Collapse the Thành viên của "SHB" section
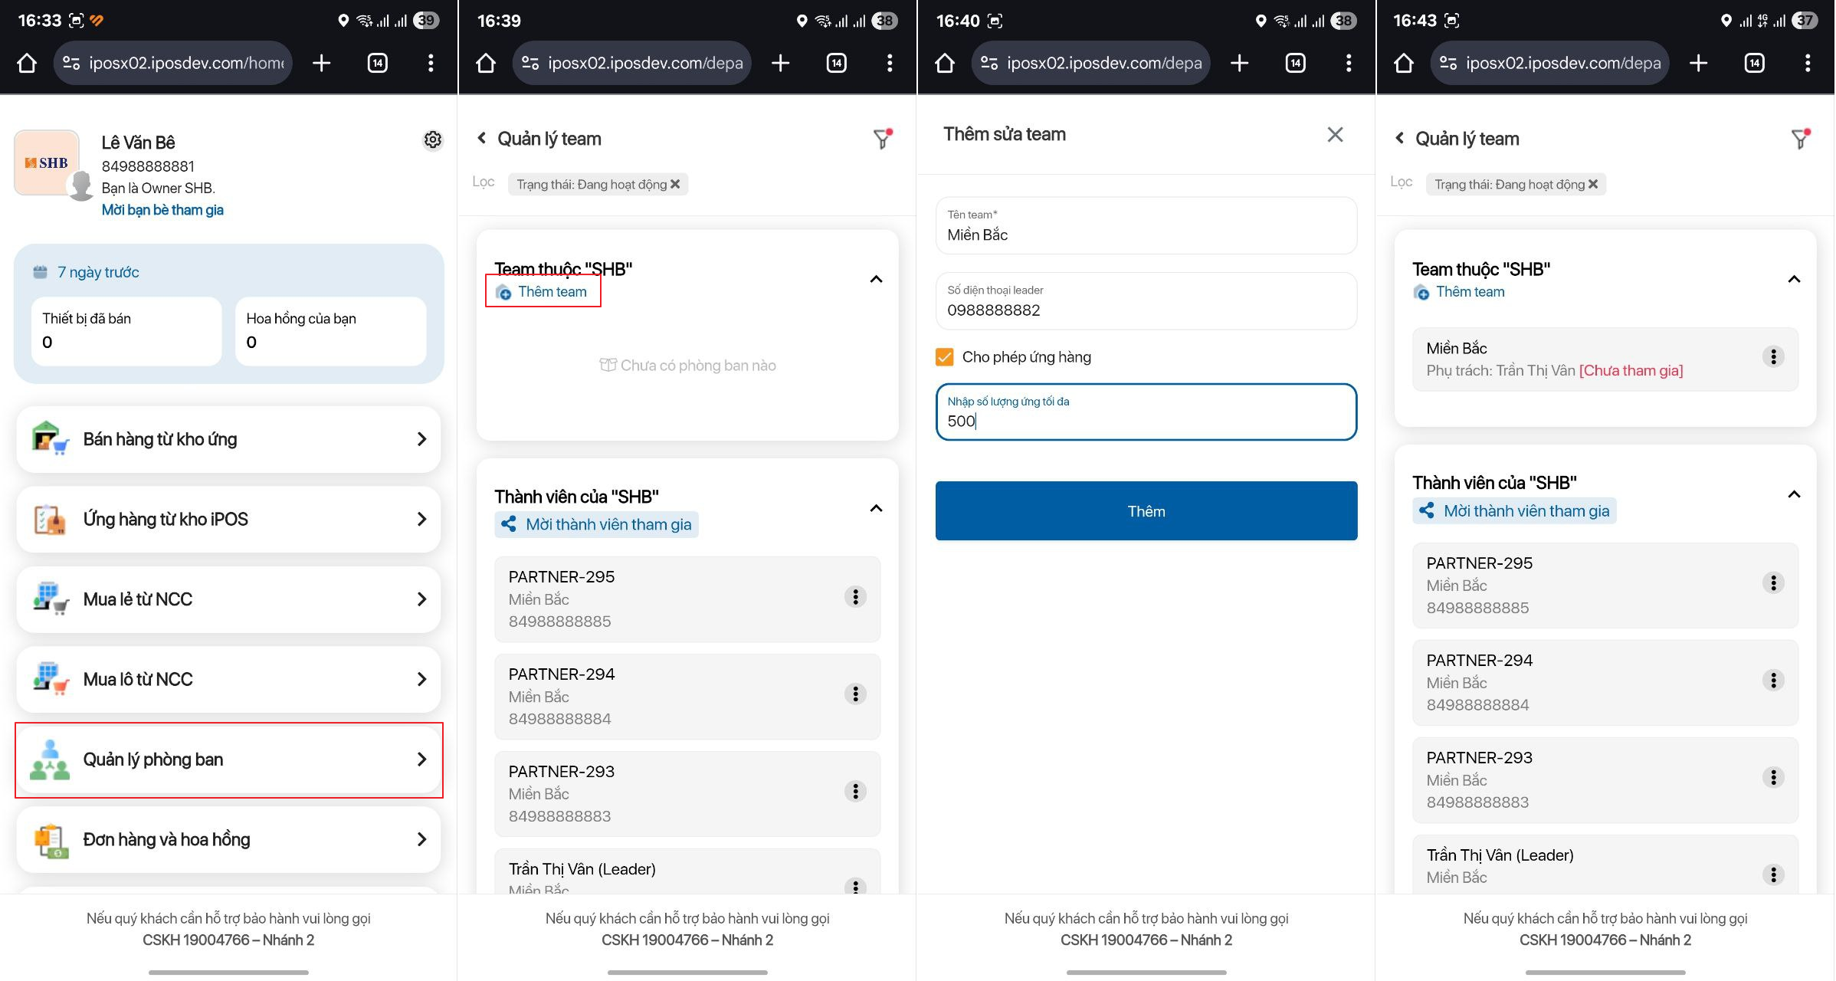Viewport: 1836px width, 981px height. (x=876, y=508)
